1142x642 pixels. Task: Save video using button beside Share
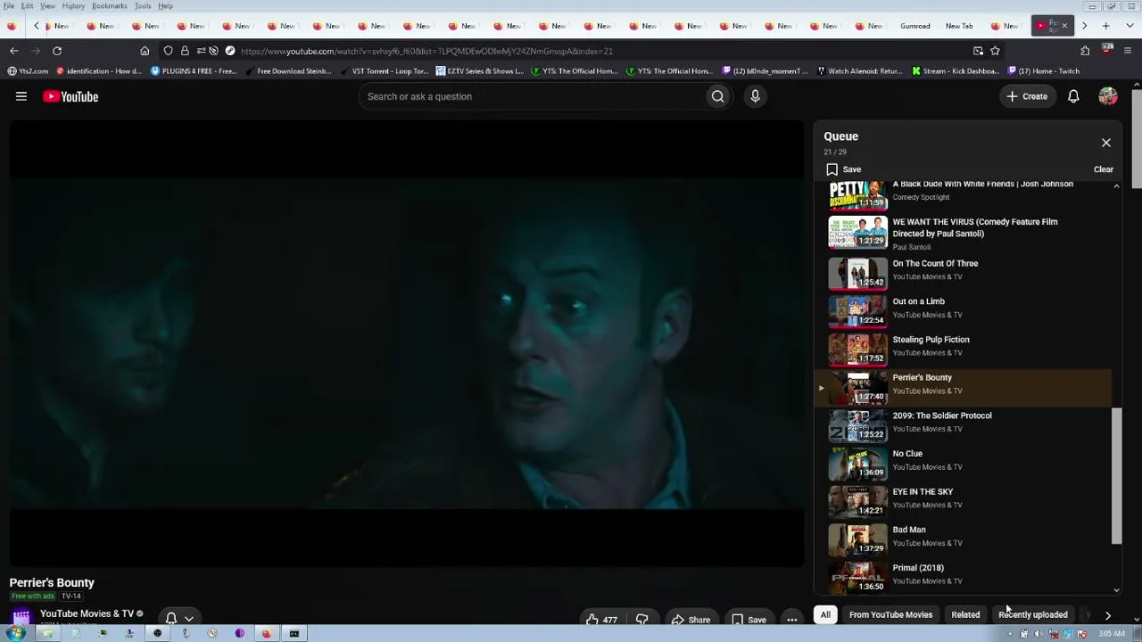[x=749, y=620]
